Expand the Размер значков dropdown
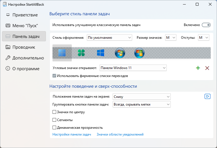 (171, 38)
